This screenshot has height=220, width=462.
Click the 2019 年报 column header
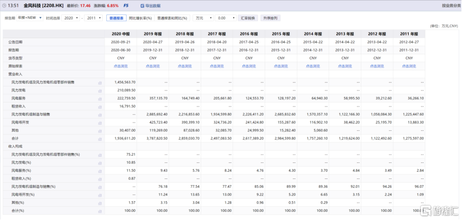[x=153, y=34]
